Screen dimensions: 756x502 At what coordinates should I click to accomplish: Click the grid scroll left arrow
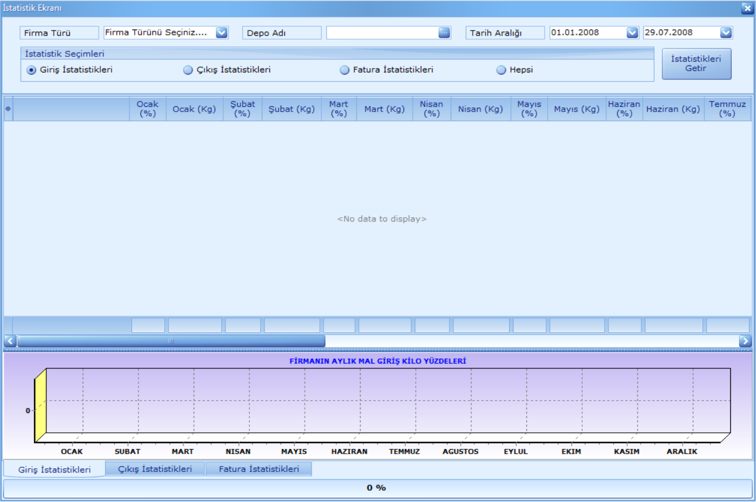click(x=10, y=341)
